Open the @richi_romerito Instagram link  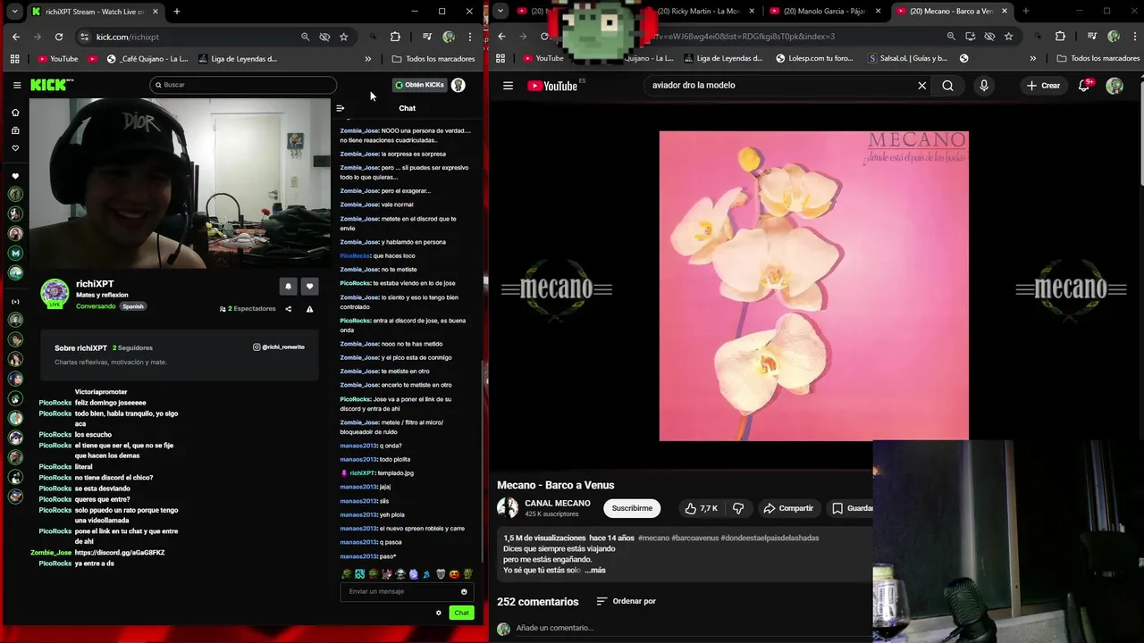coord(279,347)
